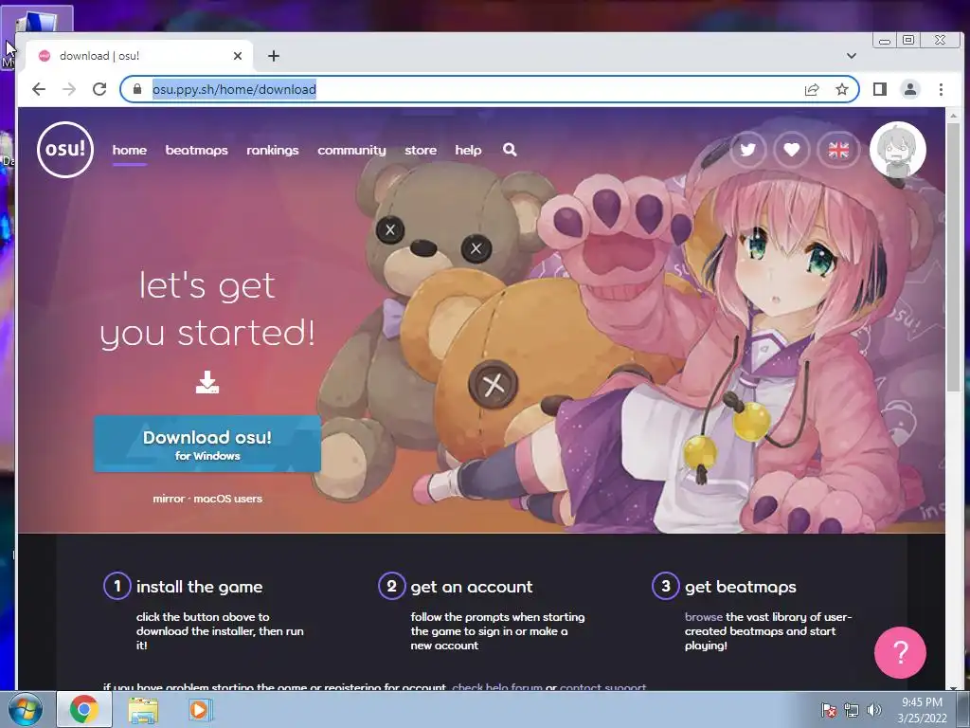Go back with the browser back arrow
The width and height of the screenshot is (970, 728).
coord(39,89)
